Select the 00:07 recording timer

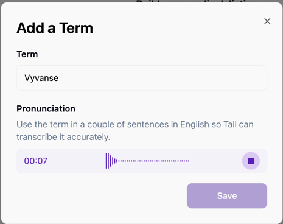(36, 161)
